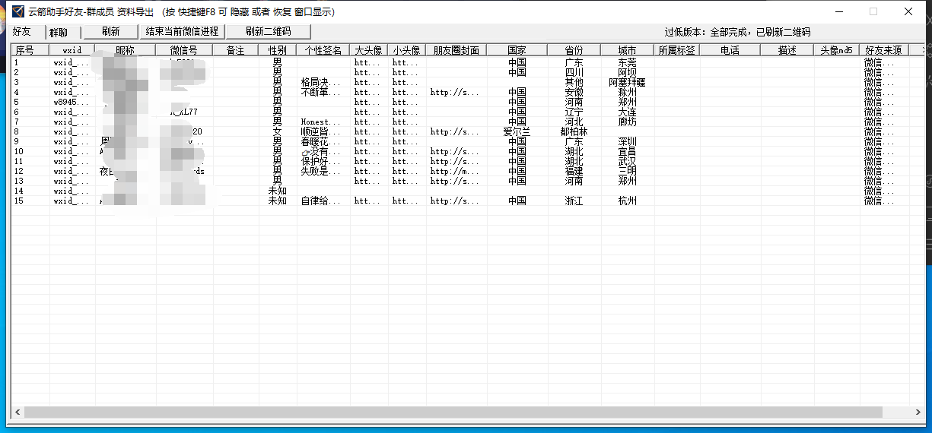
Task: Click the 福建 province cell
Action: (574, 171)
